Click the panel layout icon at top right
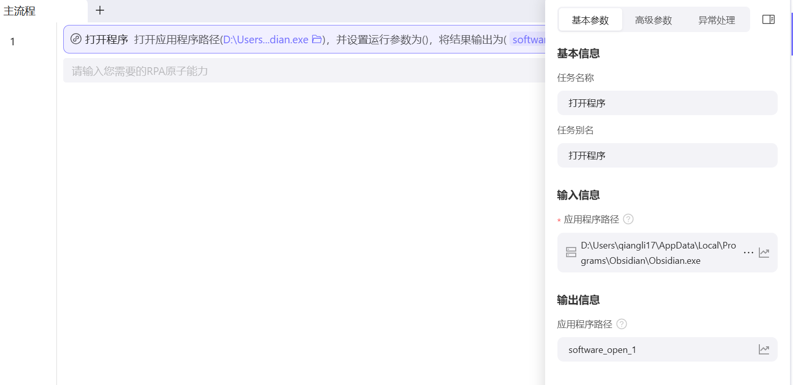This screenshot has height=385, width=793. (x=768, y=19)
